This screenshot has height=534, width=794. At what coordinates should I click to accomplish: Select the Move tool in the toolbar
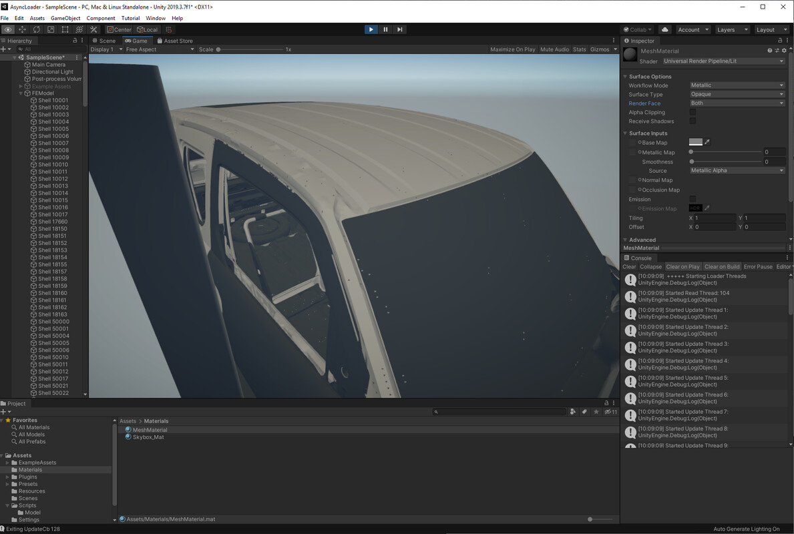click(21, 29)
